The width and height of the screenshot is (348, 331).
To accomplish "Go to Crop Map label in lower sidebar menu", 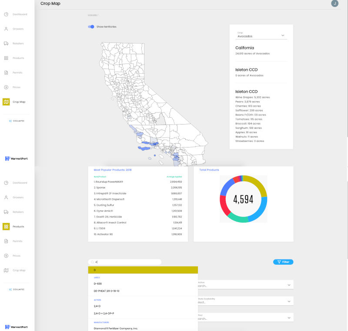I will pos(19,270).
